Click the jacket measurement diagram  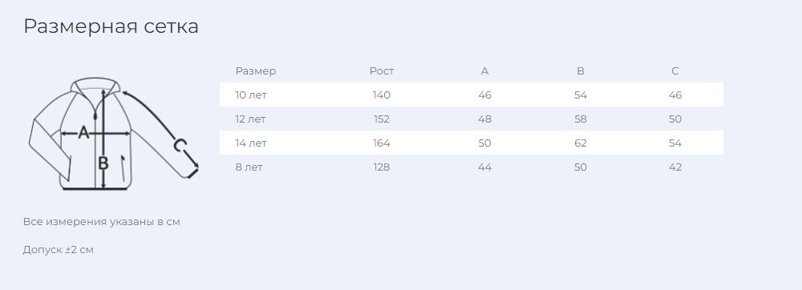tap(114, 135)
